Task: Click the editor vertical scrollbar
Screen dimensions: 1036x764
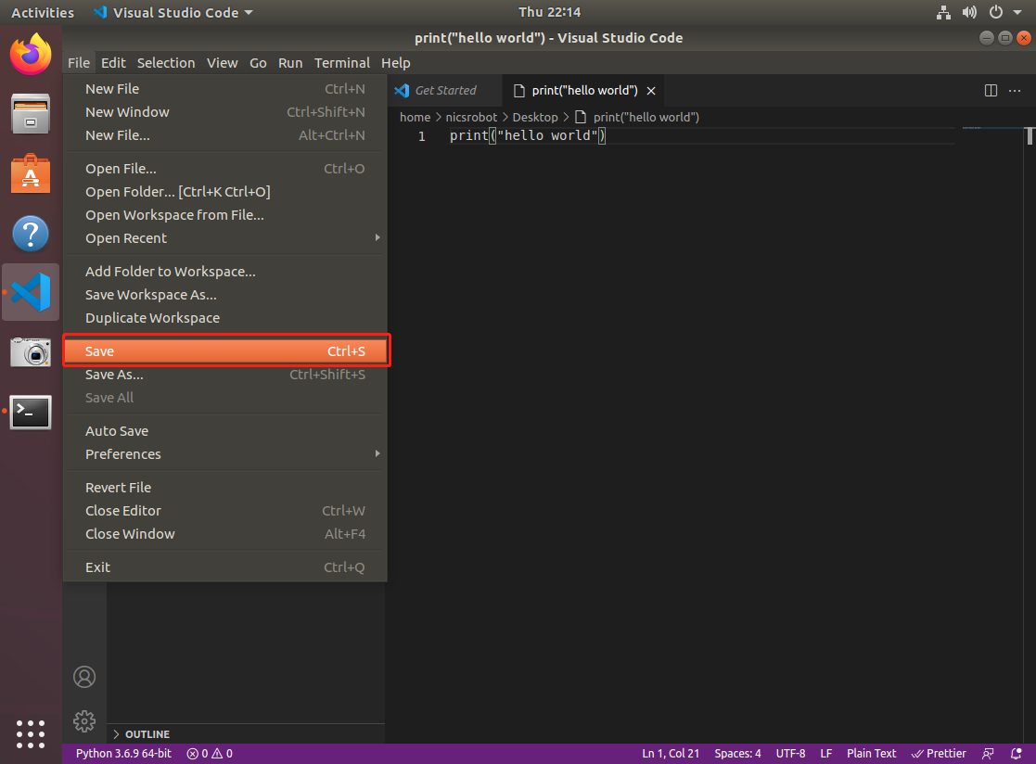Action: [x=1030, y=136]
